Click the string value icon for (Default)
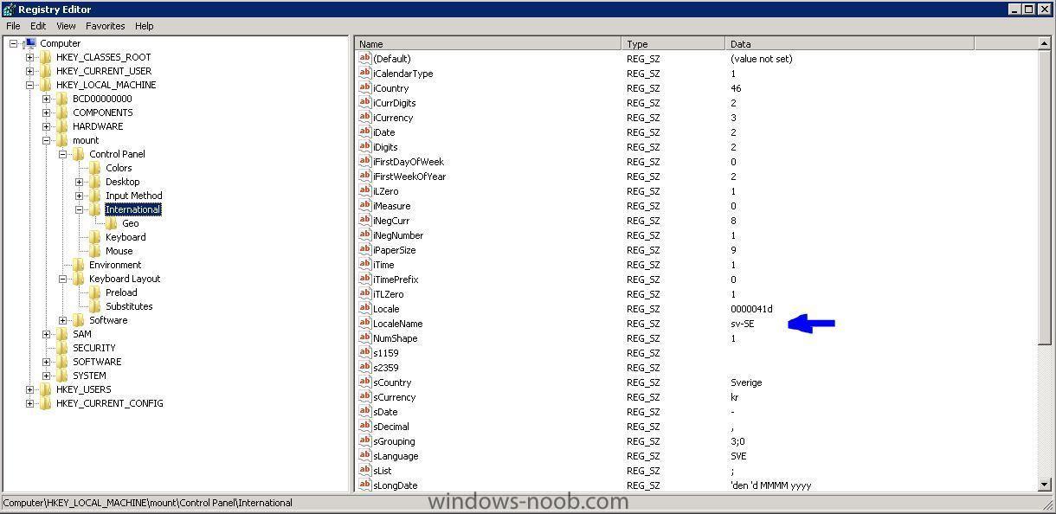1056x514 pixels. click(x=364, y=59)
